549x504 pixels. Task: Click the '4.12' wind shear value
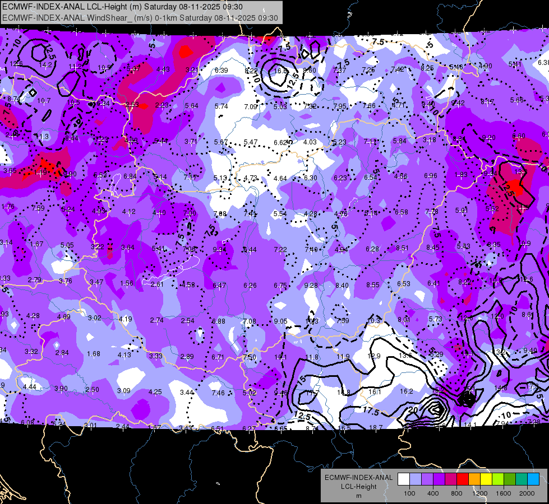tap(129, 212)
